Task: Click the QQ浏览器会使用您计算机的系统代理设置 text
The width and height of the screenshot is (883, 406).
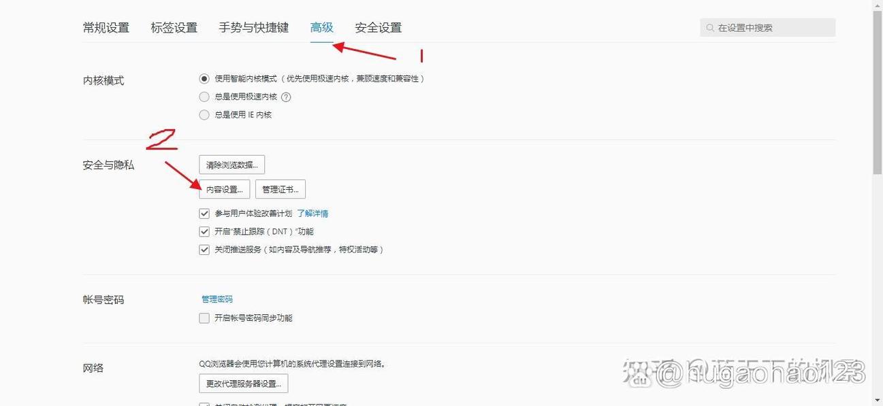Action: pyautogui.click(x=292, y=364)
